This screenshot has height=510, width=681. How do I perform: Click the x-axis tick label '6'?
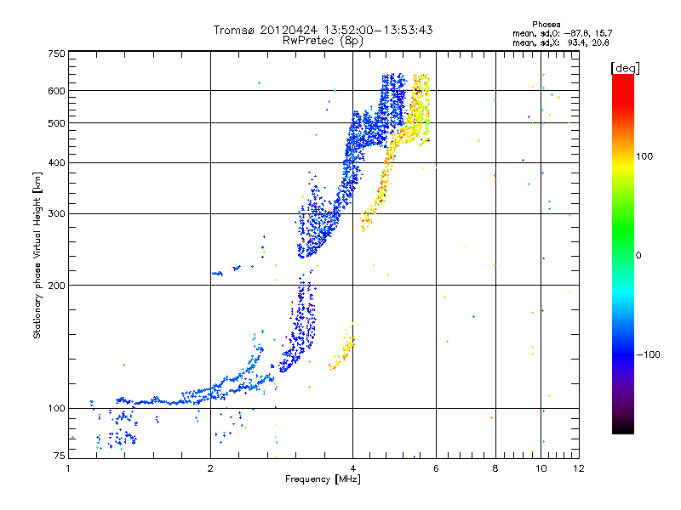click(436, 468)
